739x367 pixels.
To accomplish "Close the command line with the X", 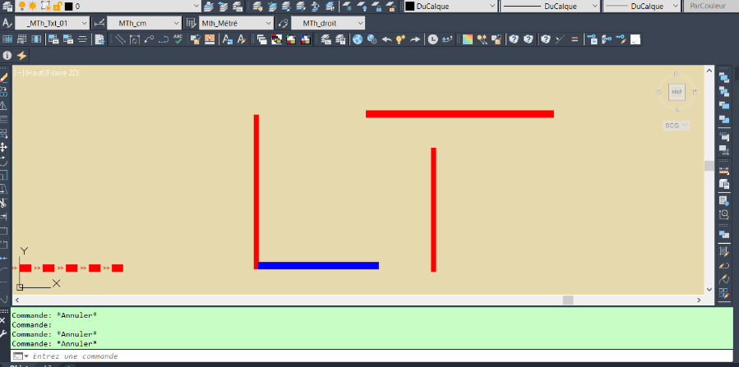I will coord(3,320).
